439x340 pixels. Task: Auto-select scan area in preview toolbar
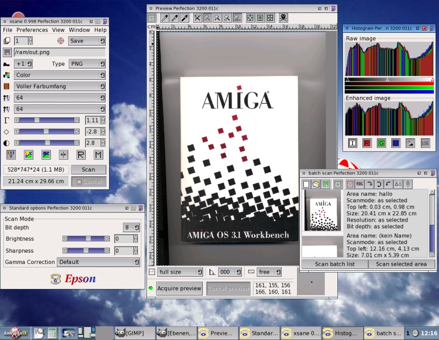[x=250, y=18]
